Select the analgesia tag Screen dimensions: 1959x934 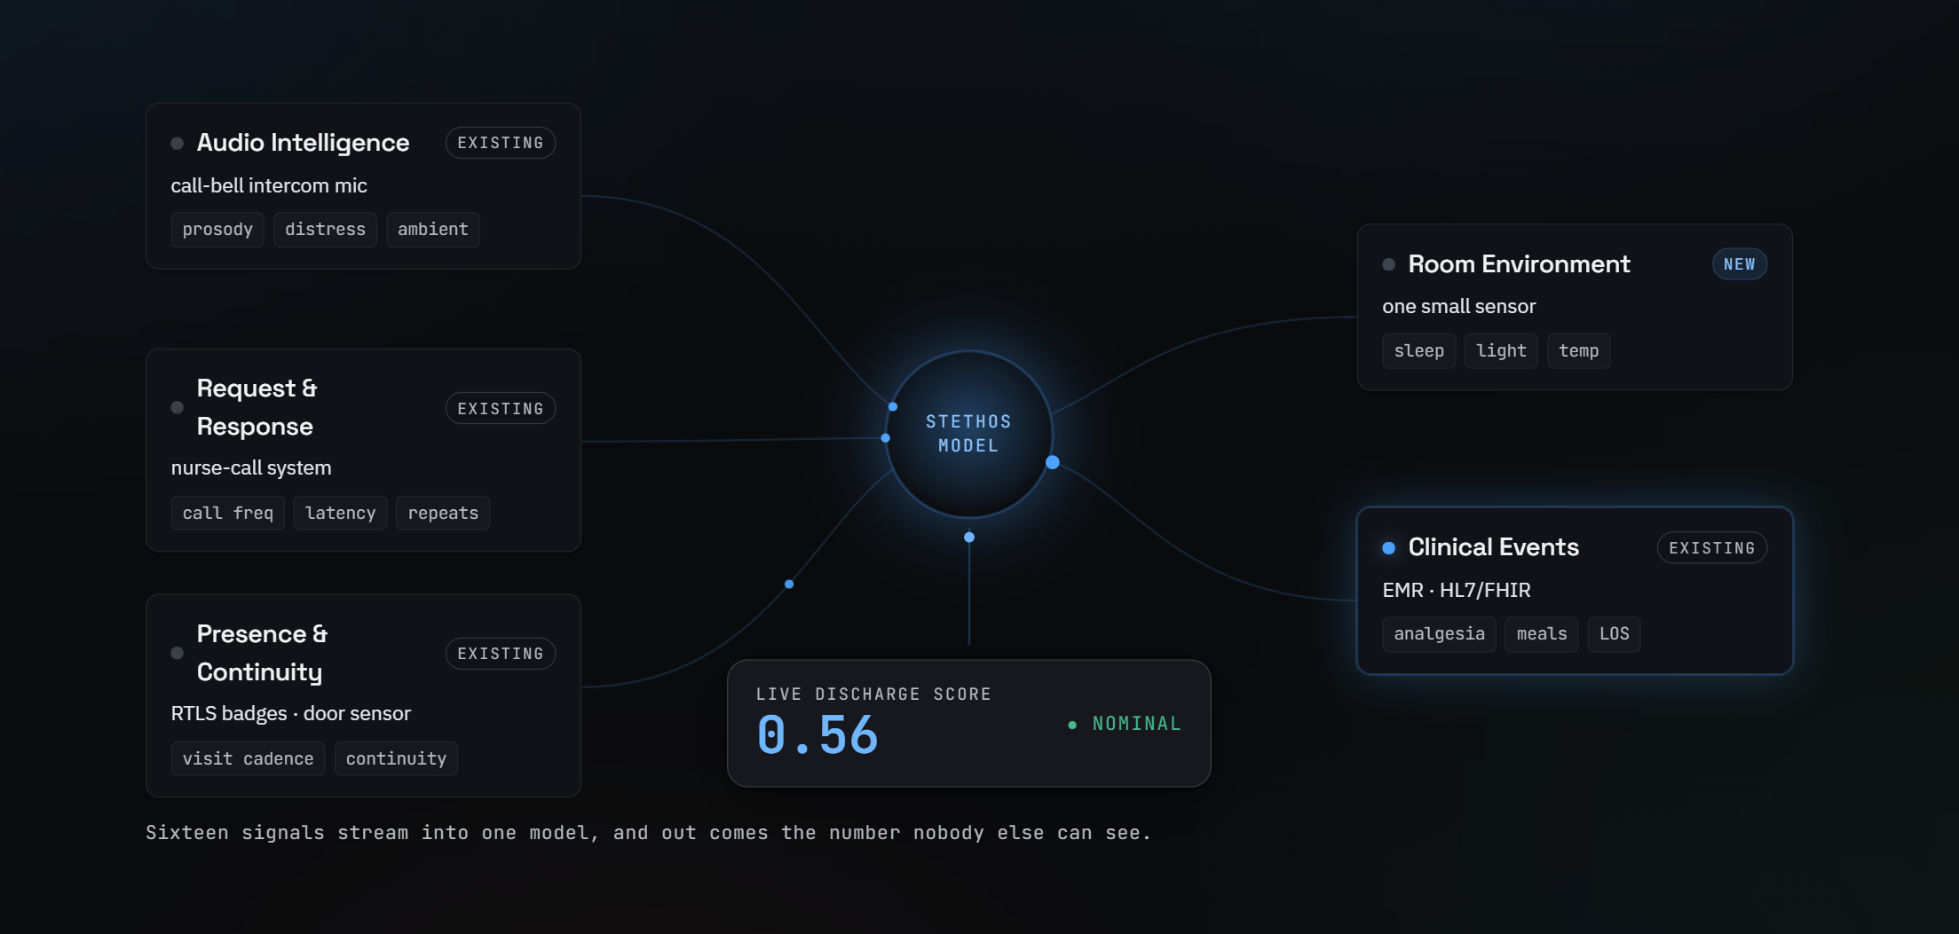pos(1439,634)
